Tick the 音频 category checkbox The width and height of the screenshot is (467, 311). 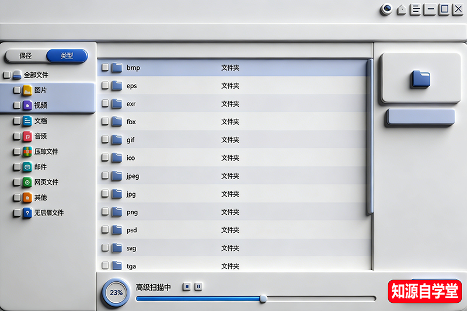tap(17, 136)
